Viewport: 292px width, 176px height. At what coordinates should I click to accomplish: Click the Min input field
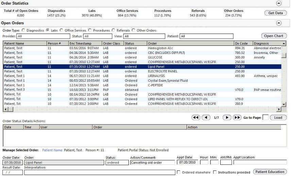tap(214, 162)
